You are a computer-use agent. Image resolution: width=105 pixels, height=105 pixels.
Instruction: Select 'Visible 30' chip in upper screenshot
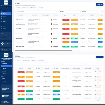(18, 8)
